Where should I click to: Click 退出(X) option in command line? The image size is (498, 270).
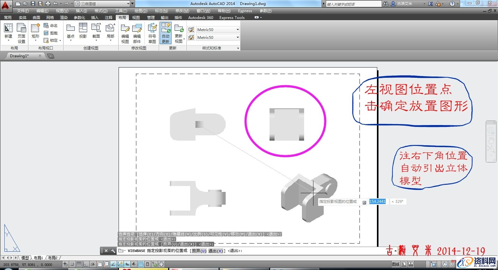point(215,251)
